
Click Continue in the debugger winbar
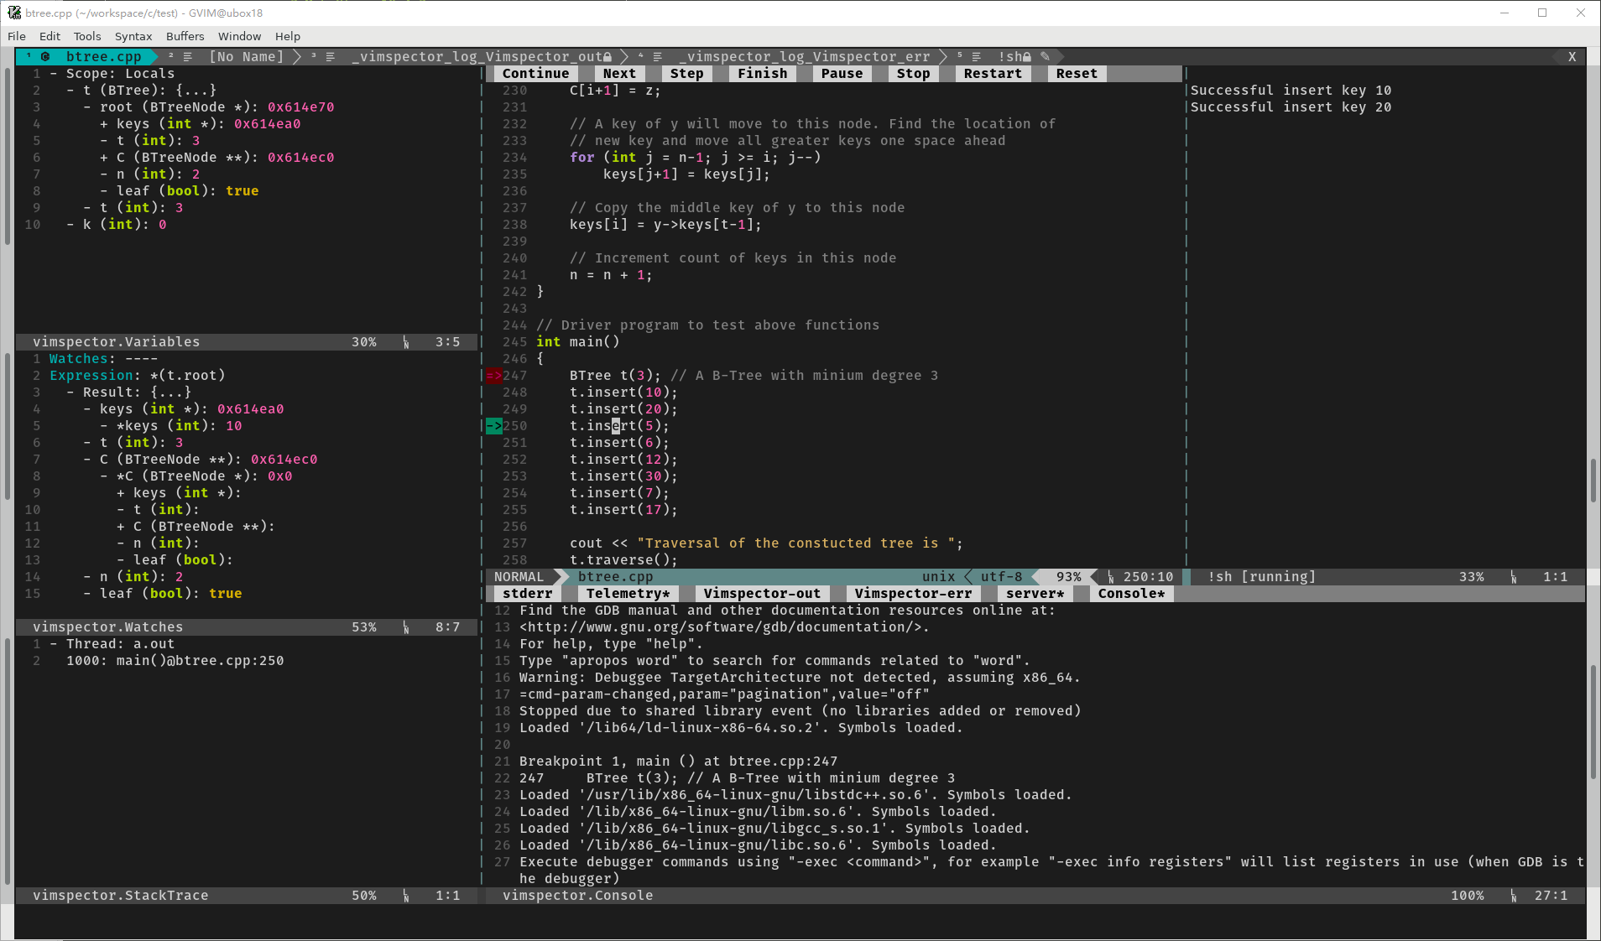click(535, 74)
